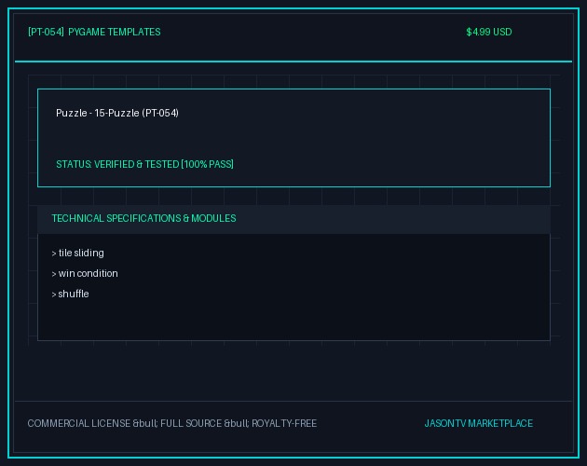Expand the TECHNICAL SPECIFICATIONS & MODULES header
This screenshot has width=587, height=466.
pyautogui.click(x=143, y=218)
